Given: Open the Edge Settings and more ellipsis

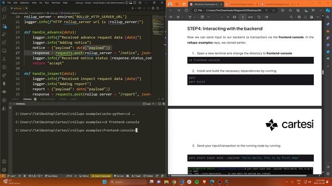Looking at the screenshot, I should tap(321, 10).
